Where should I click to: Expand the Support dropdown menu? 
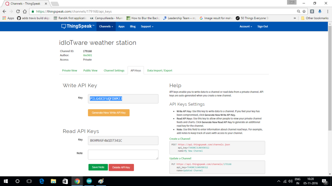click(147, 26)
